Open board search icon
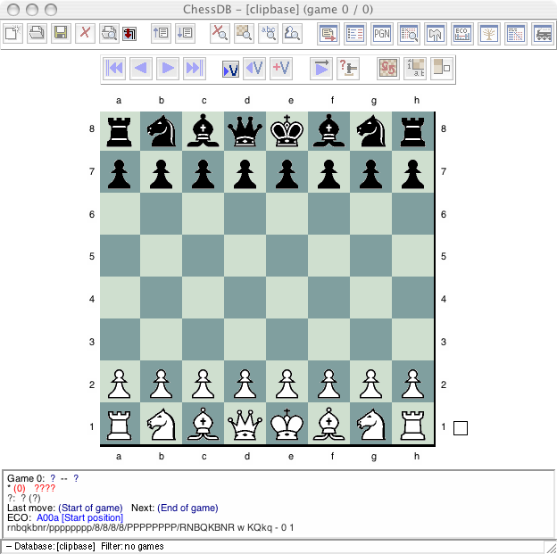 [x=244, y=34]
